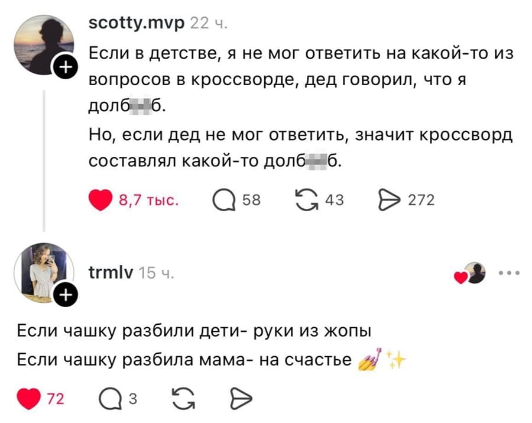
Task: Follow trmlv using the plus badge
Action: 66,294
